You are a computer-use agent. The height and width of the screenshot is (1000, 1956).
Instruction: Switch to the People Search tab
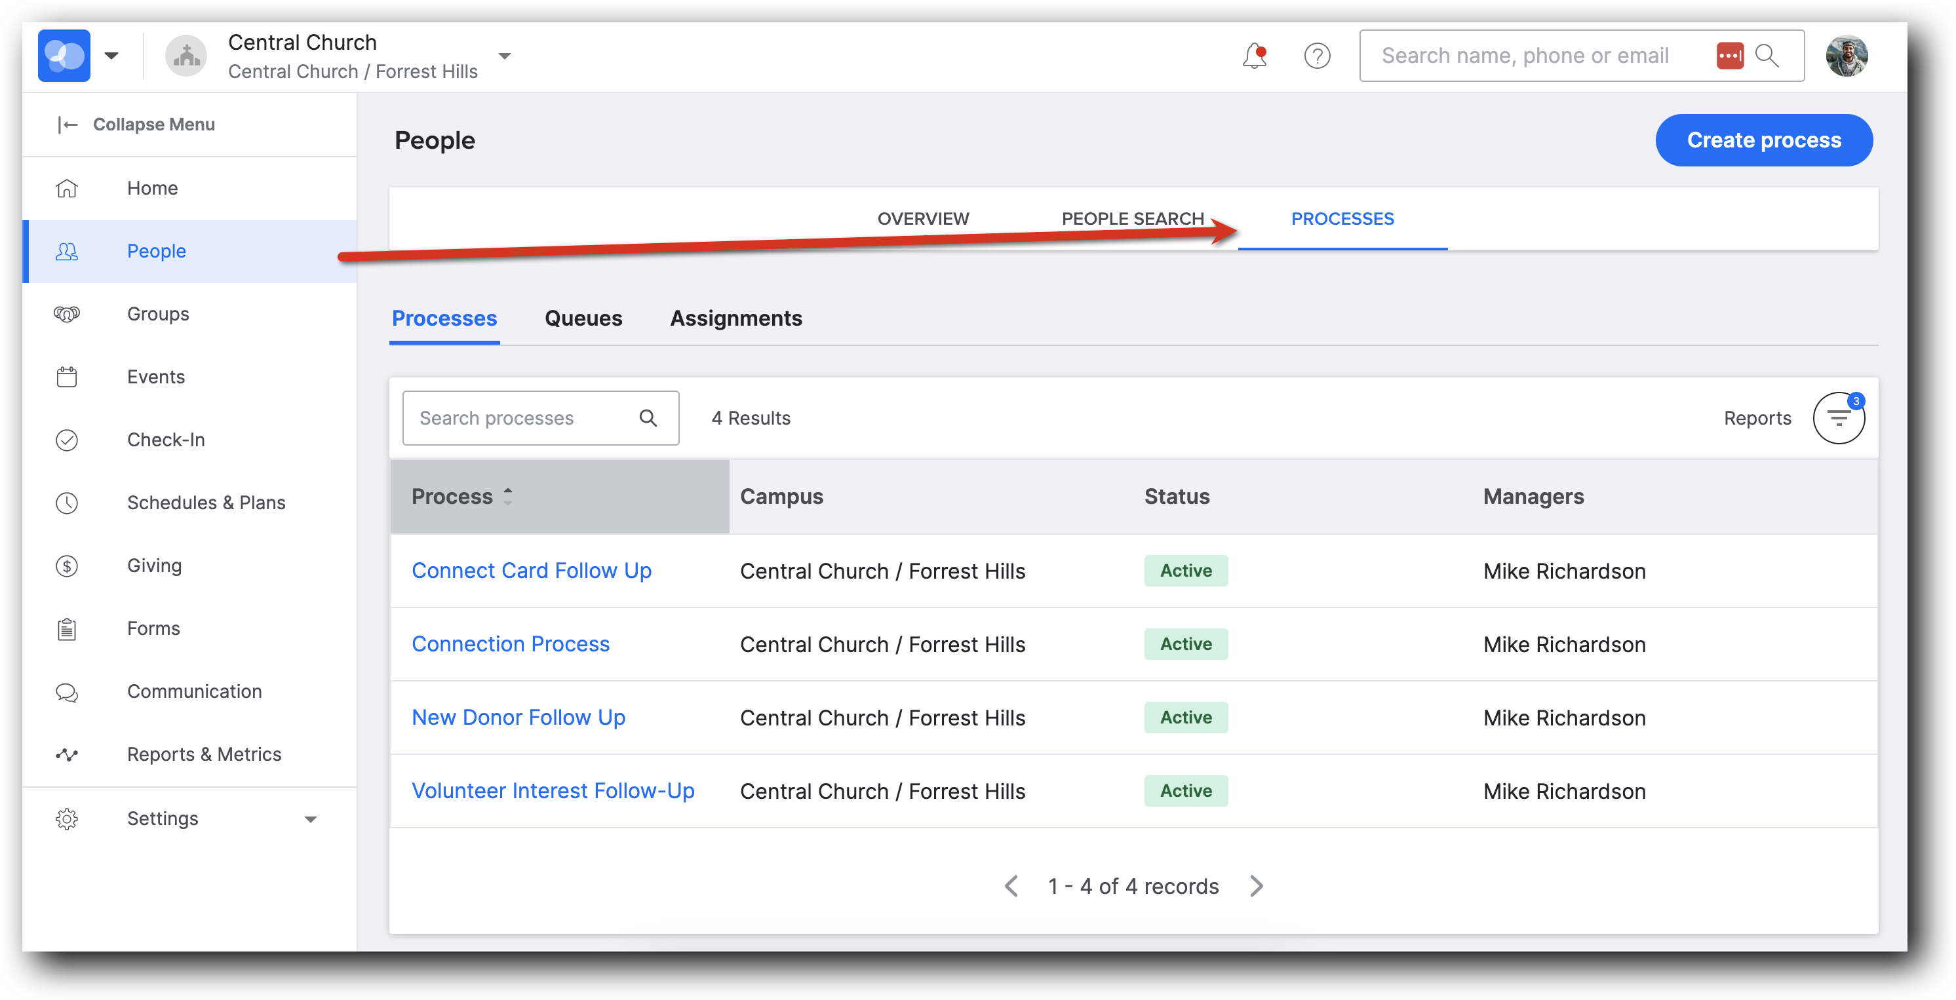click(x=1132, y=219)
